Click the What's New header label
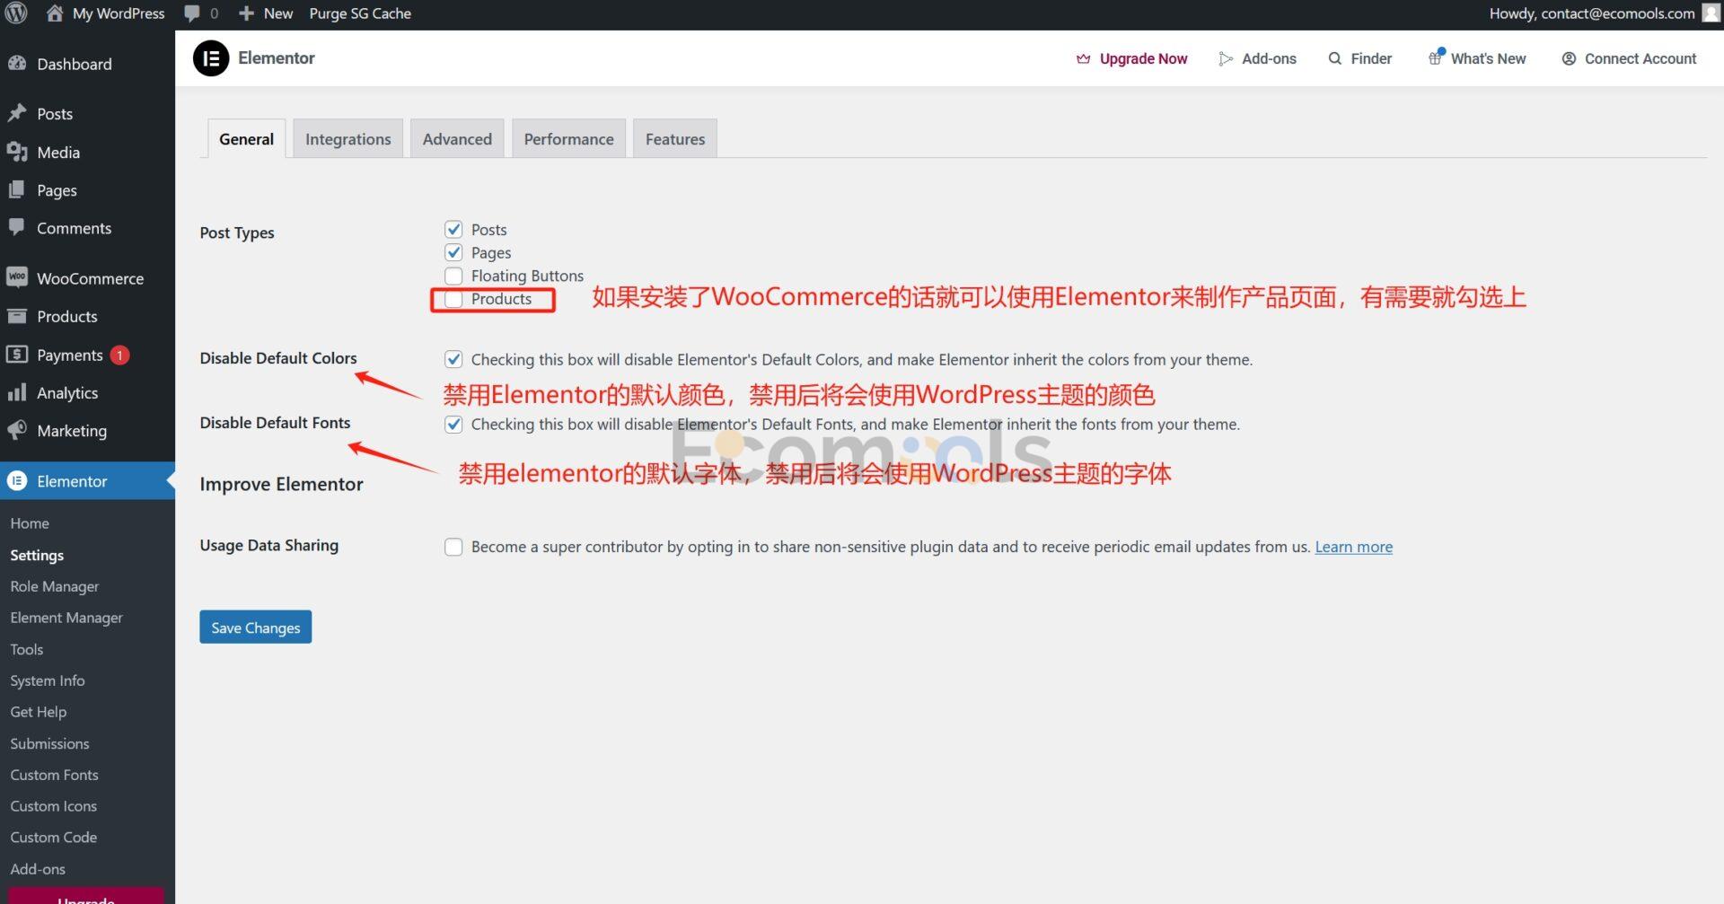 [1488, 58]
